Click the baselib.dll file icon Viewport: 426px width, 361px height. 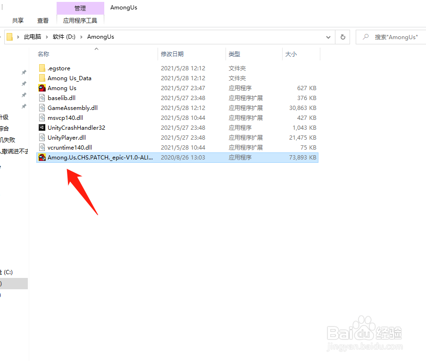[42, 98]
